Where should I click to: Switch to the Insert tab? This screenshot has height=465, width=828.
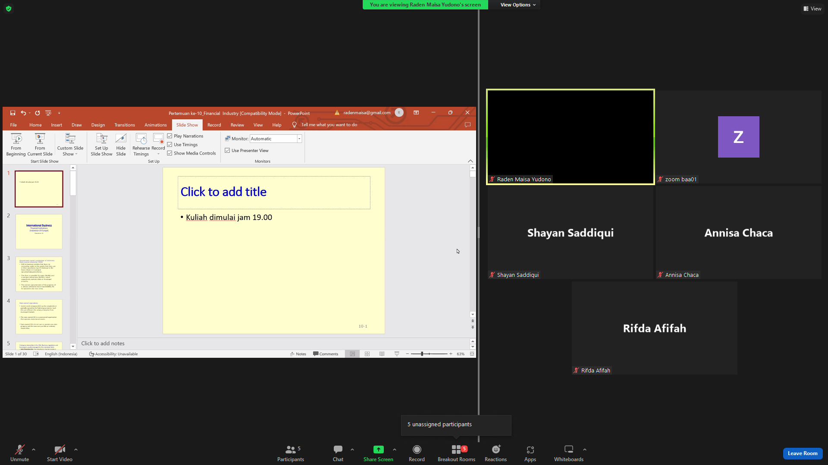tap(56, 125)
